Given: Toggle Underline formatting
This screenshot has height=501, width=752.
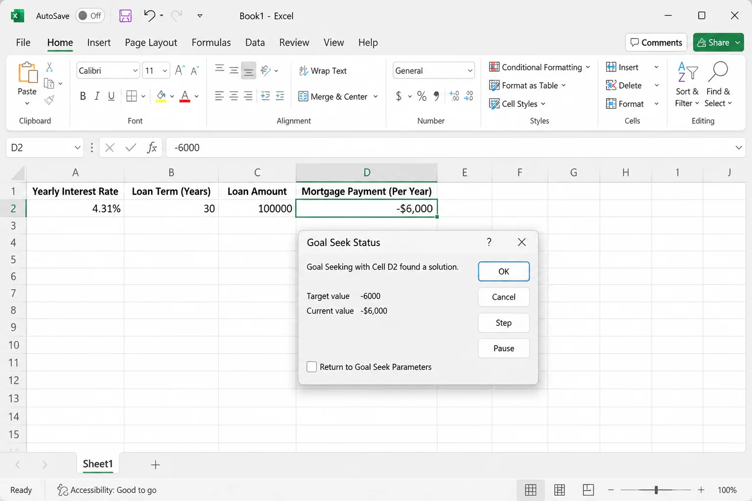Looking at the screenshot, I should (111, 96).
